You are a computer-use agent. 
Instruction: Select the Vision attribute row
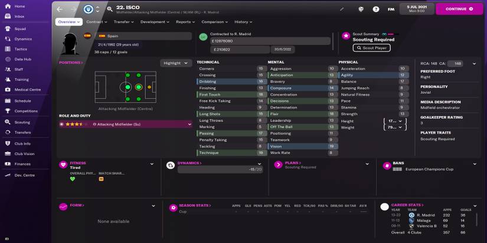303,146
